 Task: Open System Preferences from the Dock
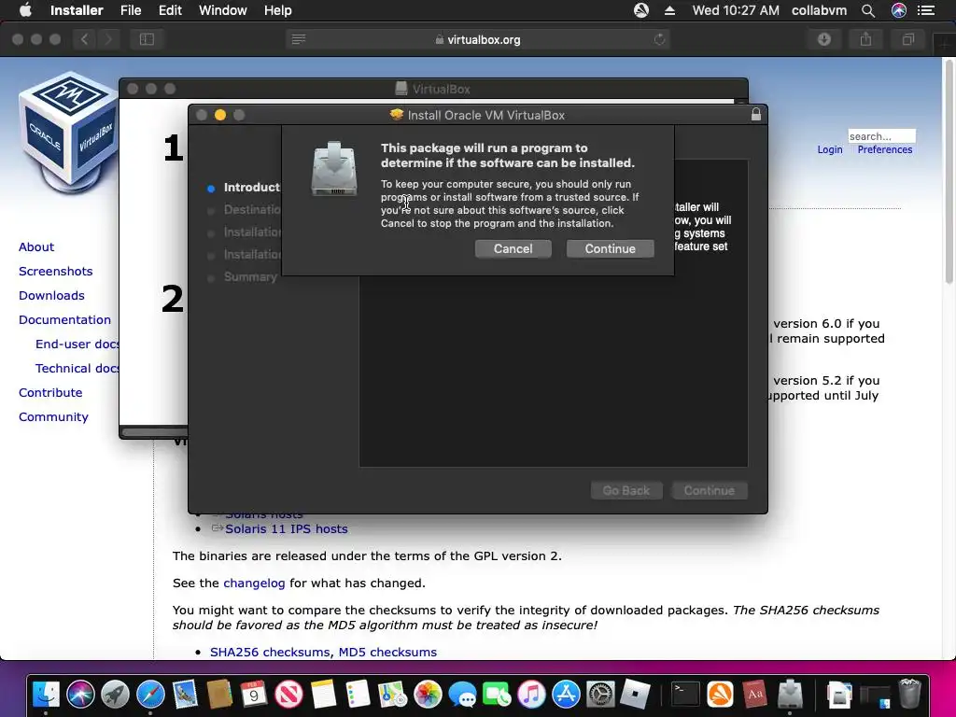tap(600, 694)
